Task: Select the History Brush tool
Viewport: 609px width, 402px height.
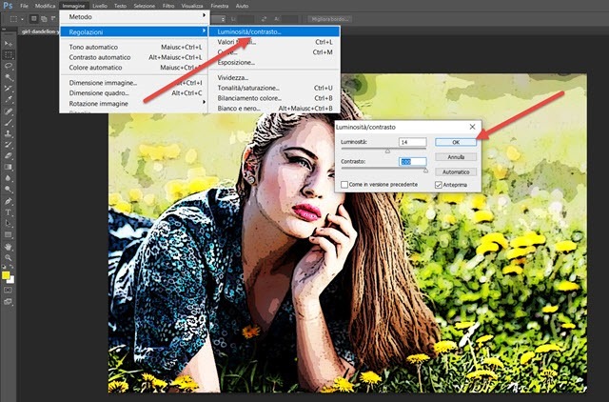Action: [9, 145]
